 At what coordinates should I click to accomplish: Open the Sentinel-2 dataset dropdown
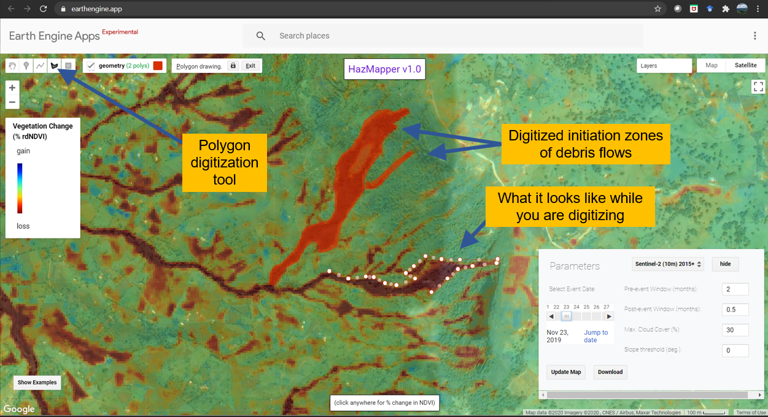click(x=667, y=264)
